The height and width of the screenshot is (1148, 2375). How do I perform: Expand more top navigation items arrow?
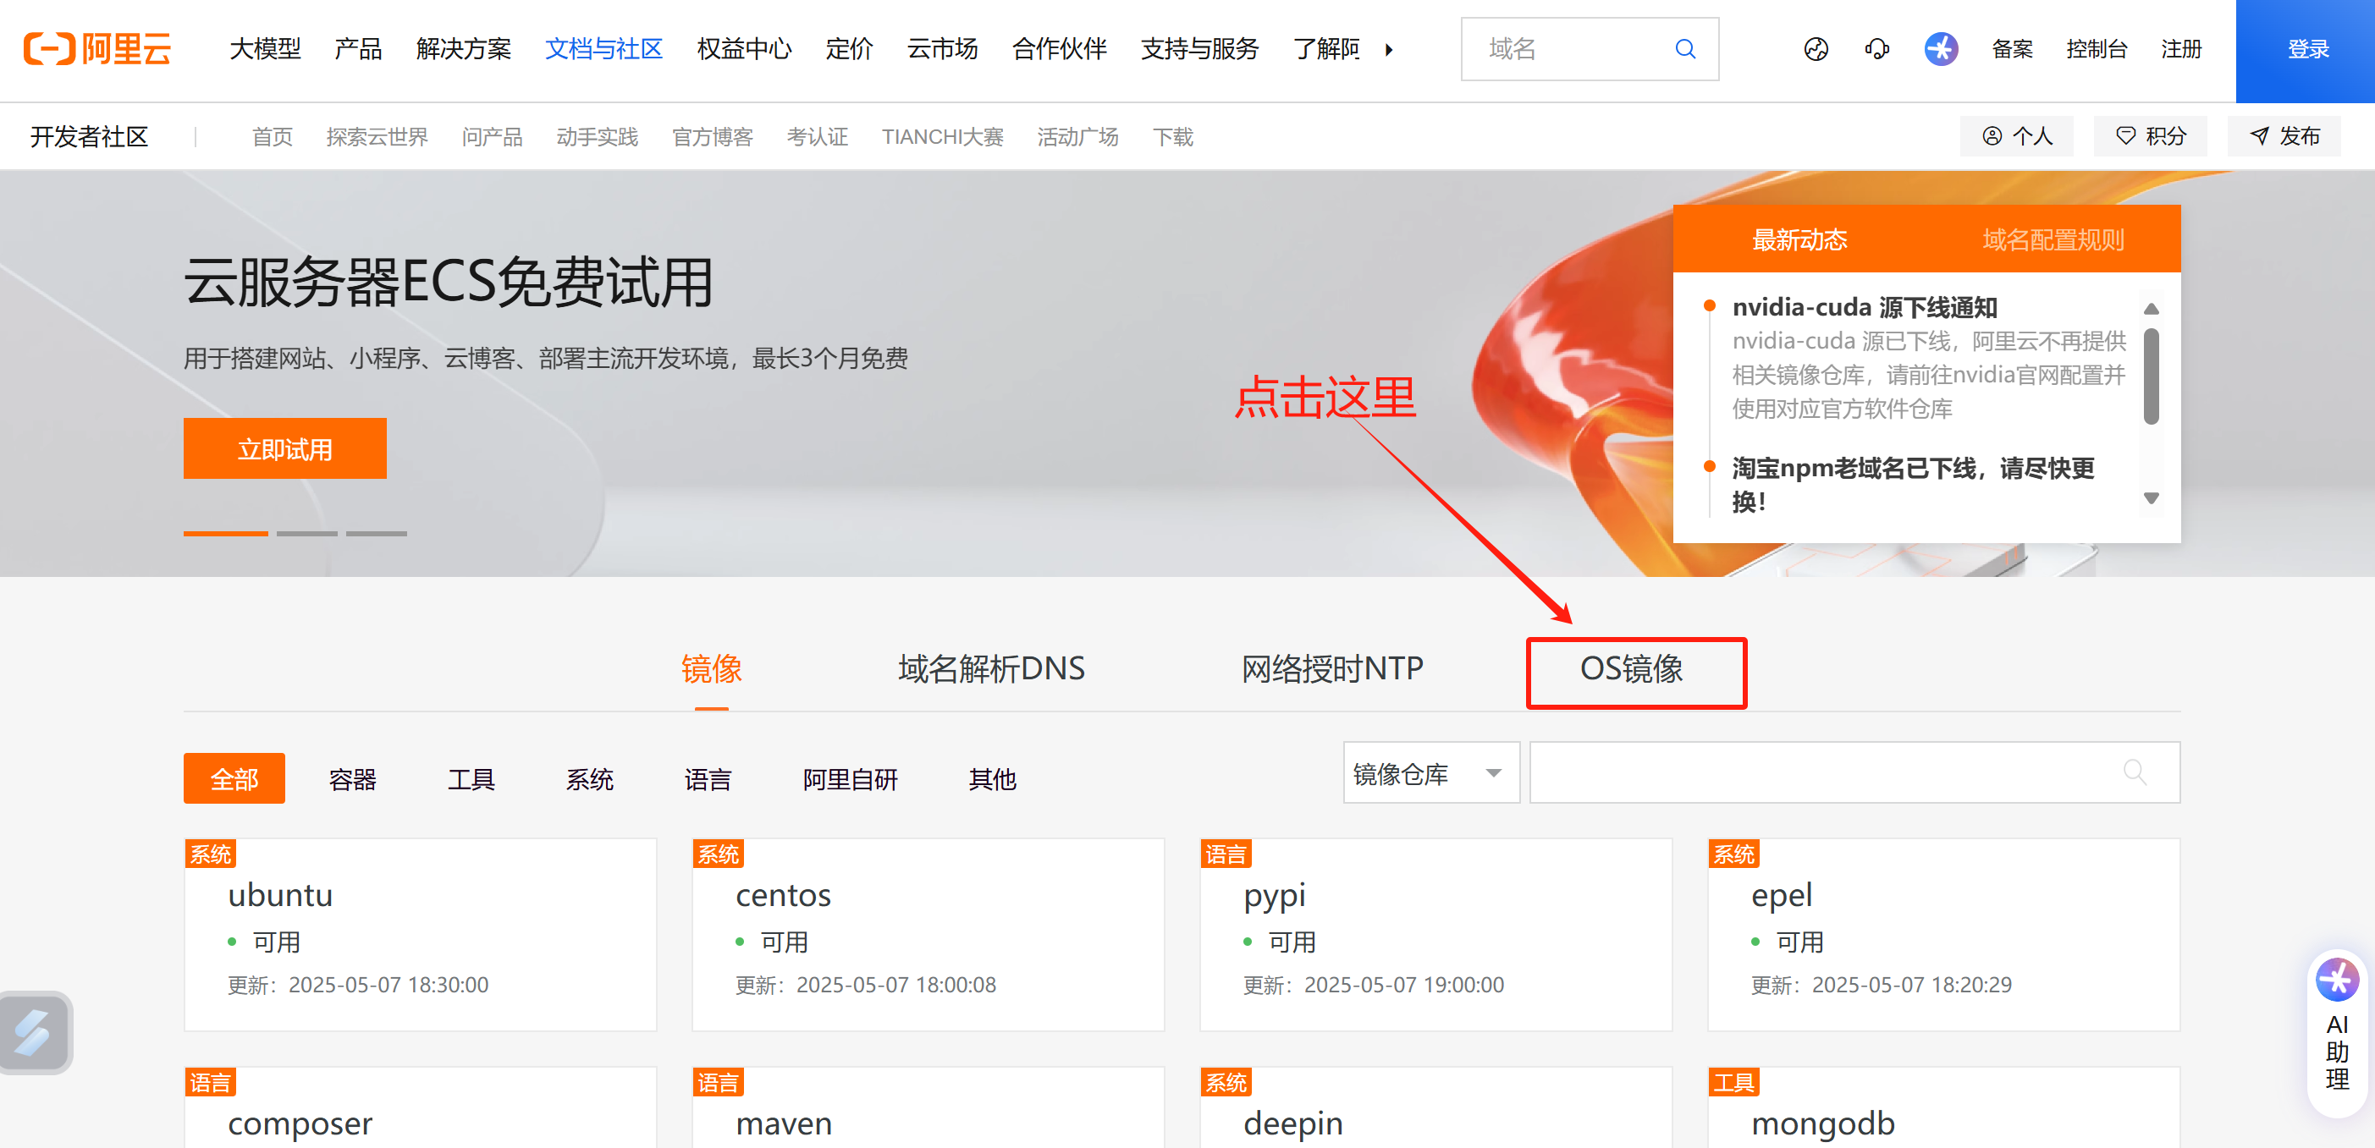pos(1388,50)
